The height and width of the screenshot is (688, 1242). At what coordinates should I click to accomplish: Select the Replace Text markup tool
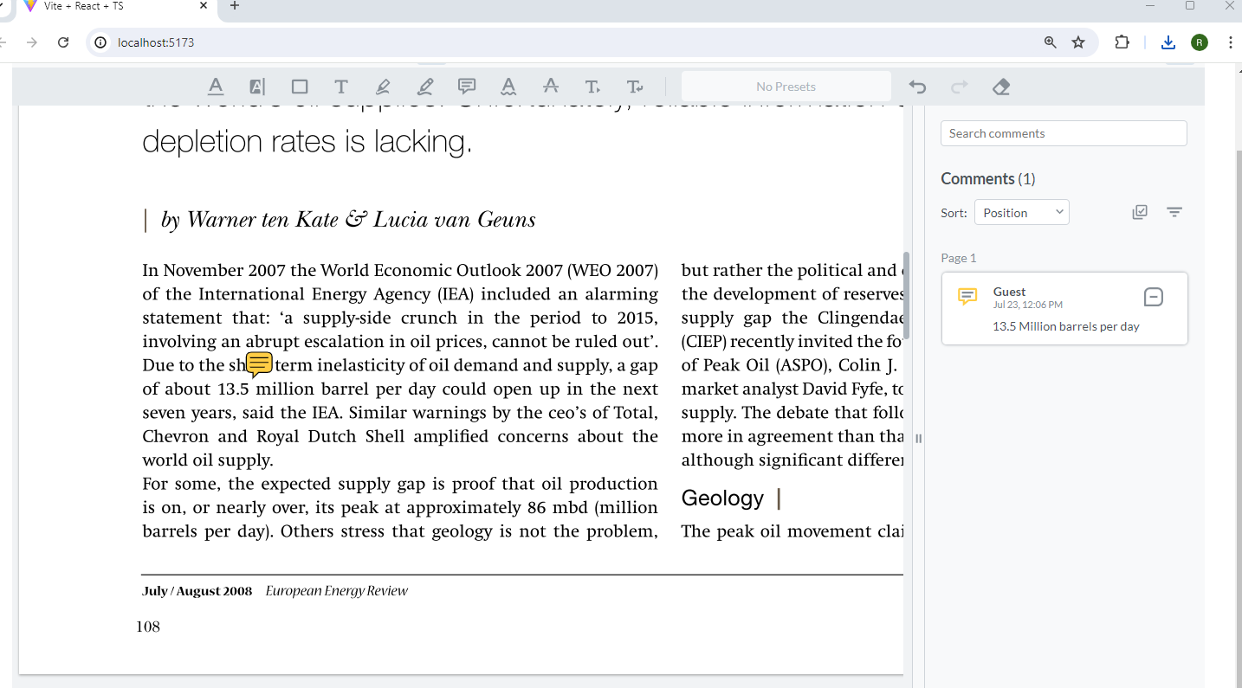(x=635, y=87)
